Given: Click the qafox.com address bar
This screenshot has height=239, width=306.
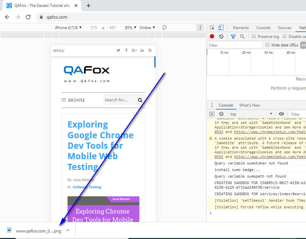Looking at the screenshot, I should 171,17.
